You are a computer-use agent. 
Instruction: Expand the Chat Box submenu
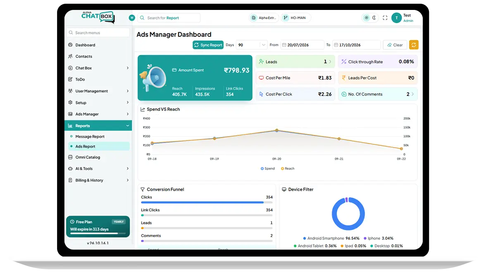(98, 68)
